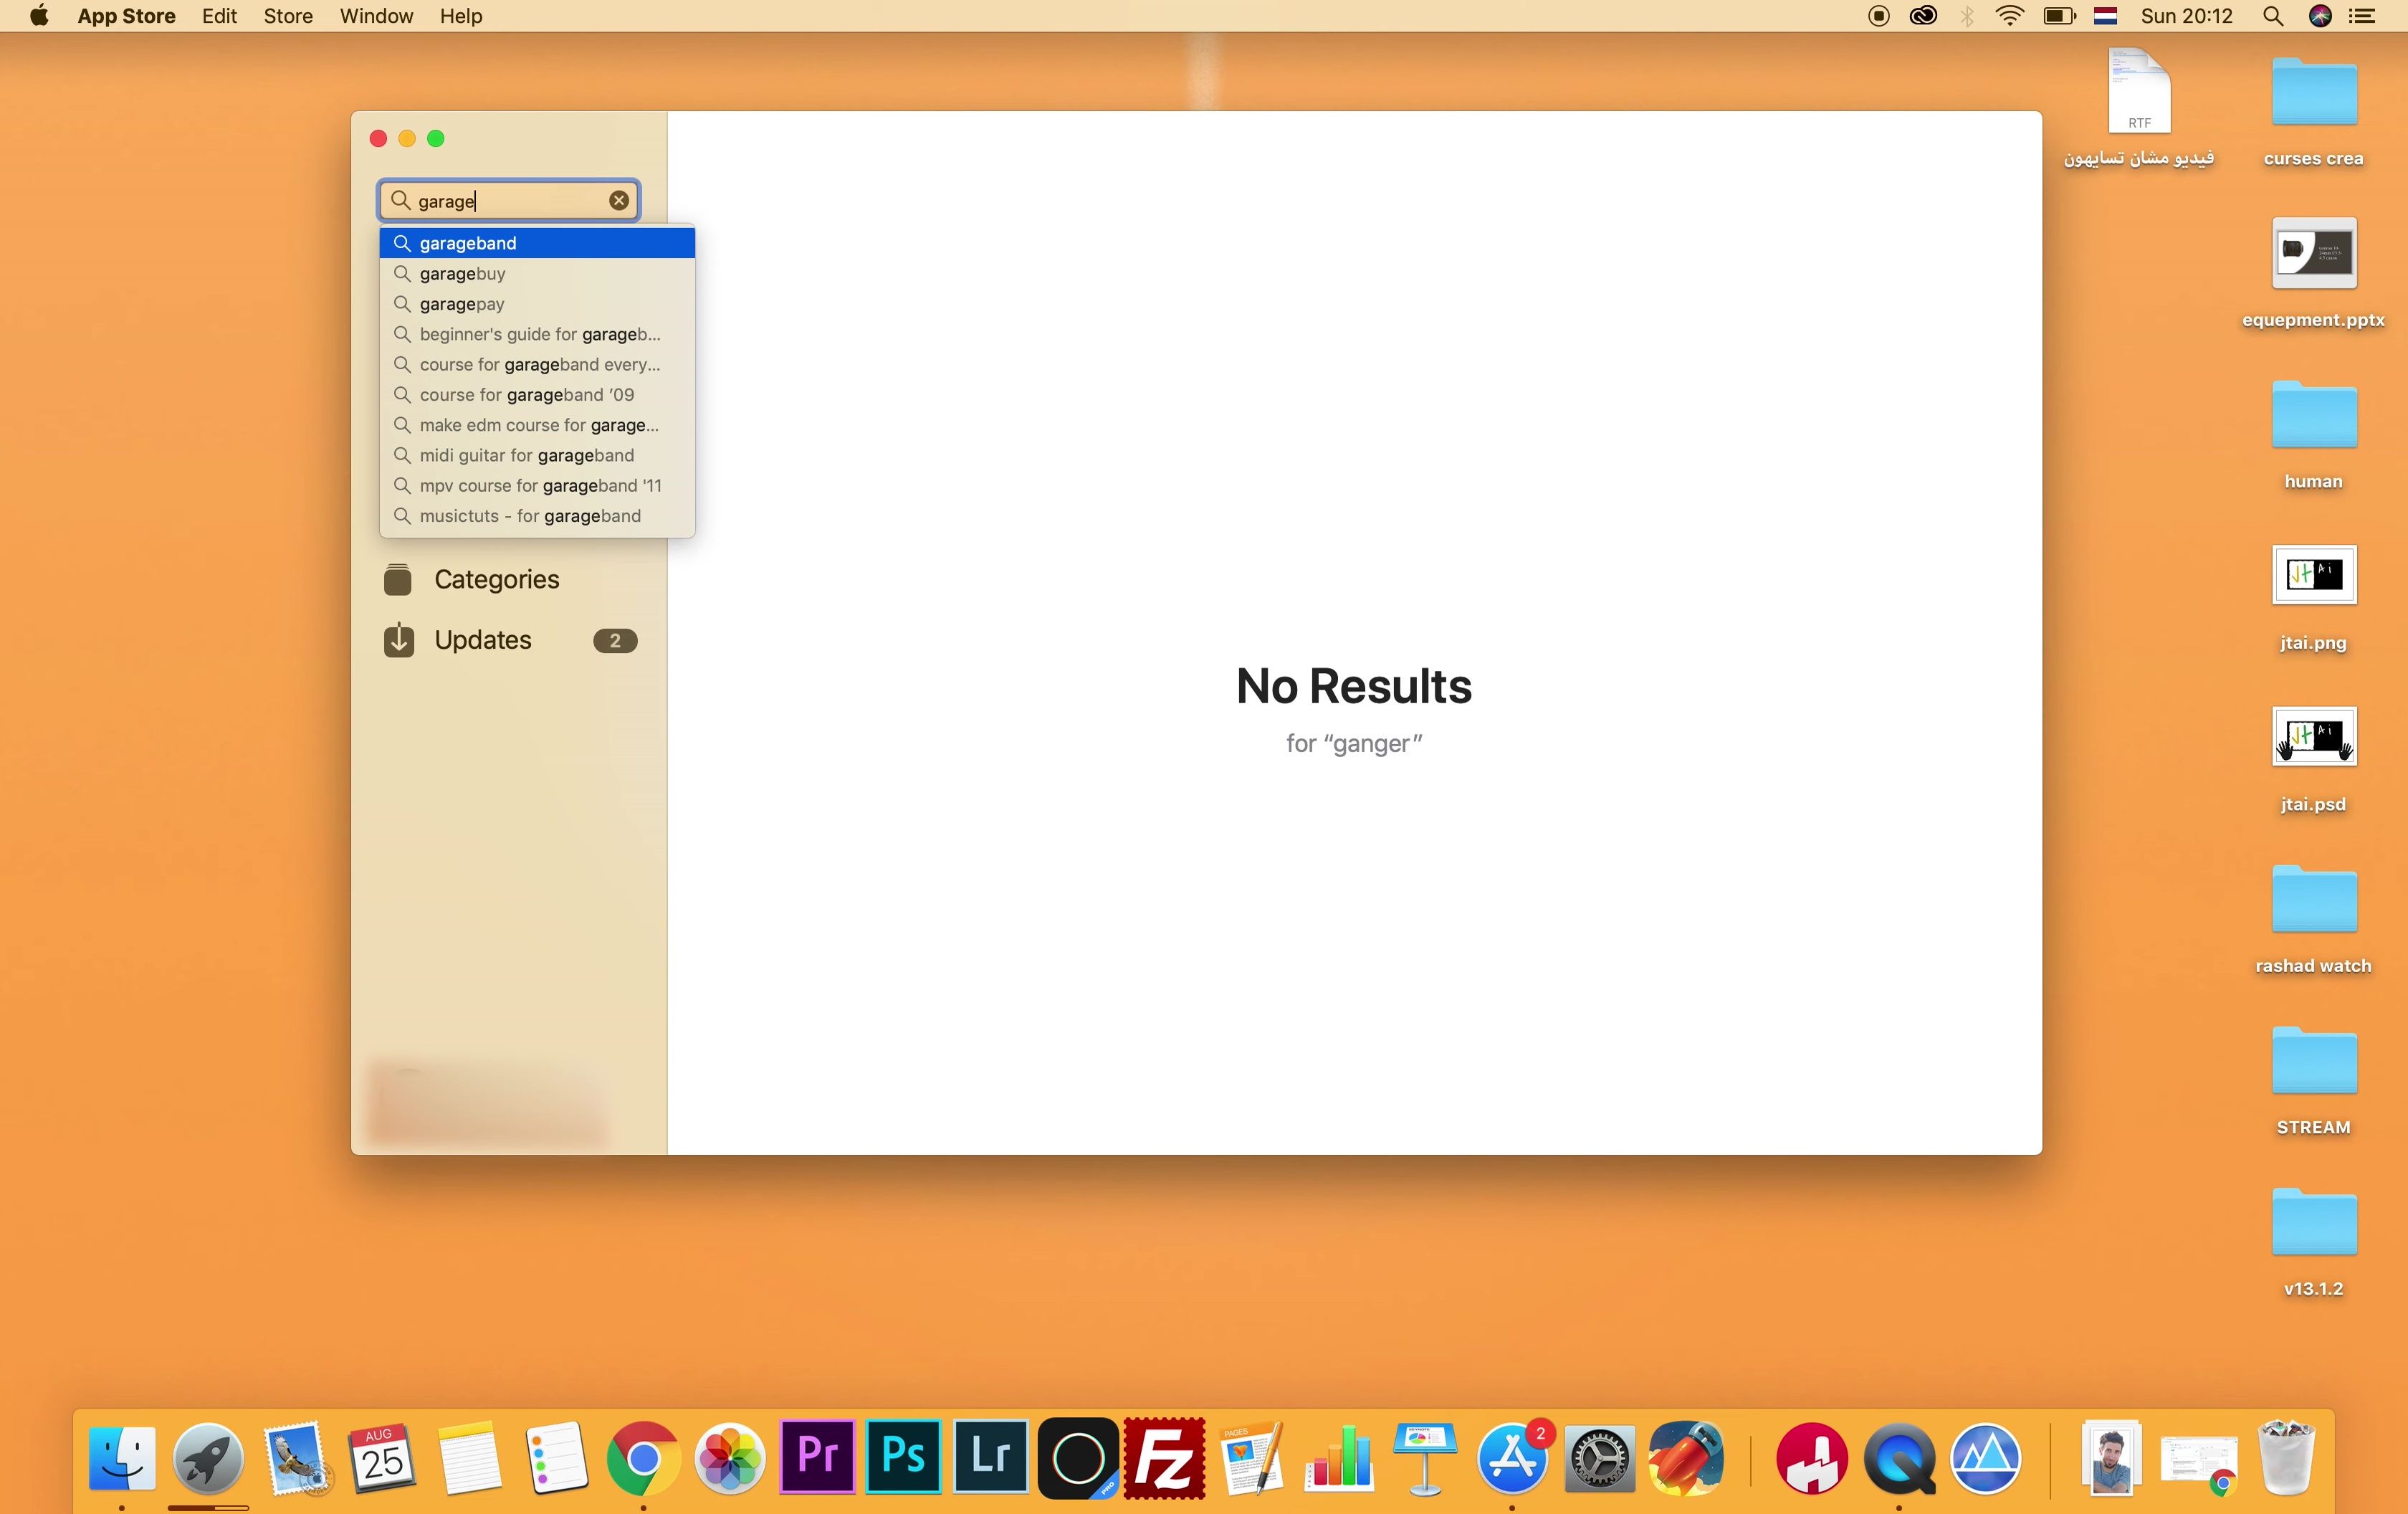
Task: Click the screen recording menu bar icon
Action: click(x=1879, y=16)
